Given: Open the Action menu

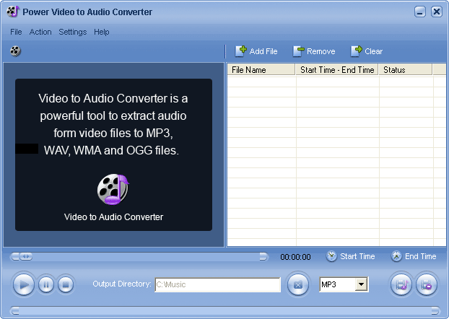Looking at the screenshot, I should coord(40,32).
